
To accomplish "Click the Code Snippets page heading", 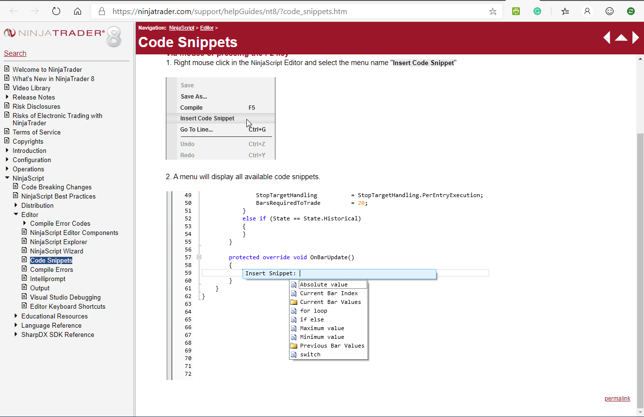I will click(x=188, y=42).
